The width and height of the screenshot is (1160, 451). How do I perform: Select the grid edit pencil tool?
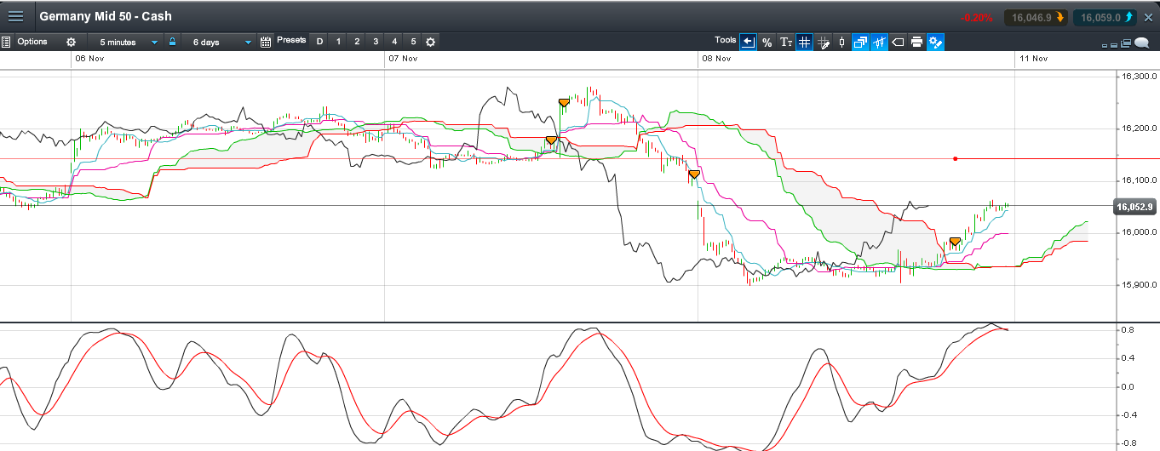click(x=823, y=42)
